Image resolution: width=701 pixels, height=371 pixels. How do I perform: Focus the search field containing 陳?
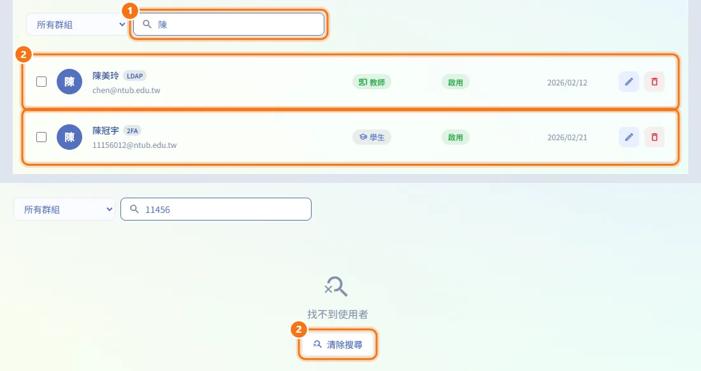229,24
